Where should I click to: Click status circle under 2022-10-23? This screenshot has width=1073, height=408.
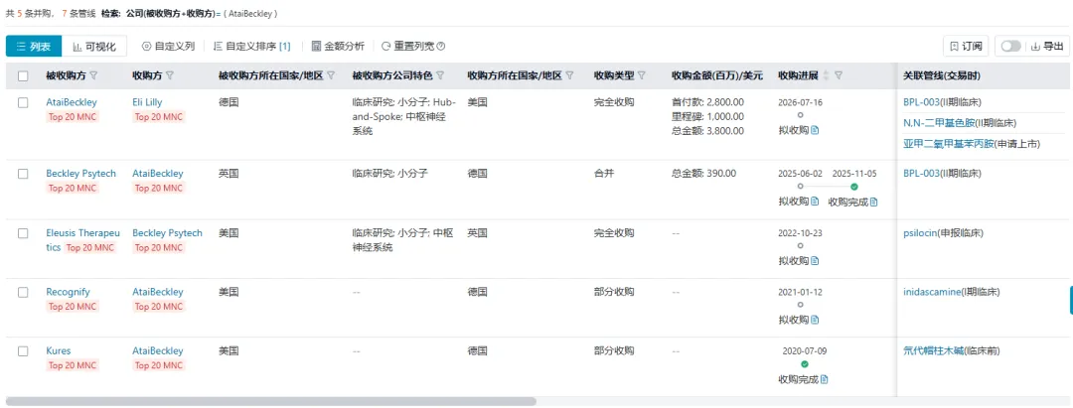click(801, 245)
